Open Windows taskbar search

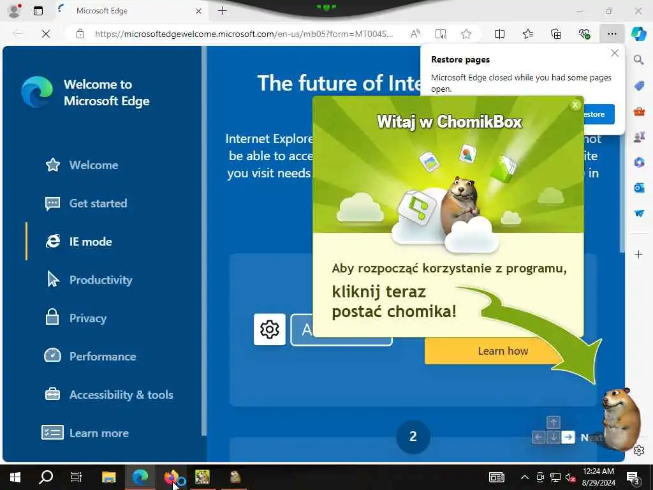click(46, 477)
